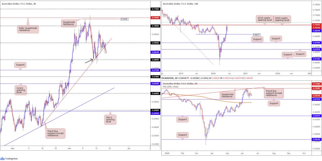This screenshot has width=322, height=161.
Task: Click the Daily Quasimodo resistance callout
Action: coord(28,29)
